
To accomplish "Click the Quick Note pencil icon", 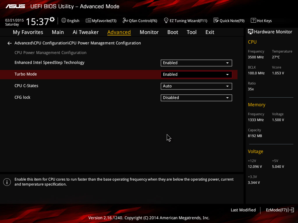I will (x=216, y=20).
